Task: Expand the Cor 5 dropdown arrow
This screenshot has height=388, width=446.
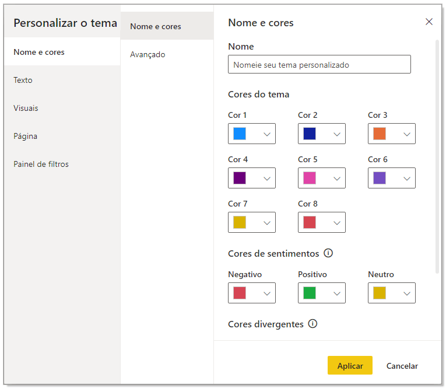Action: tap(337, 179)
